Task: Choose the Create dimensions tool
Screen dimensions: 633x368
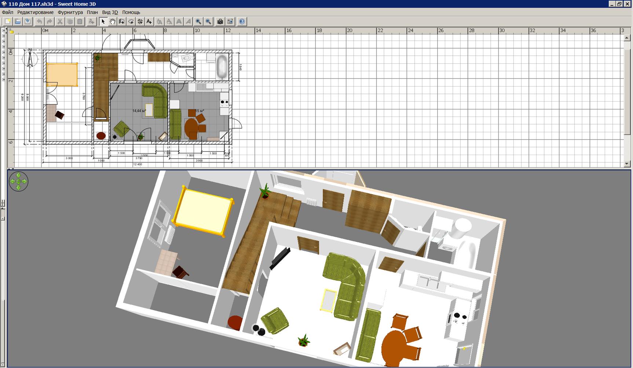Action: [x=140, y=22]
